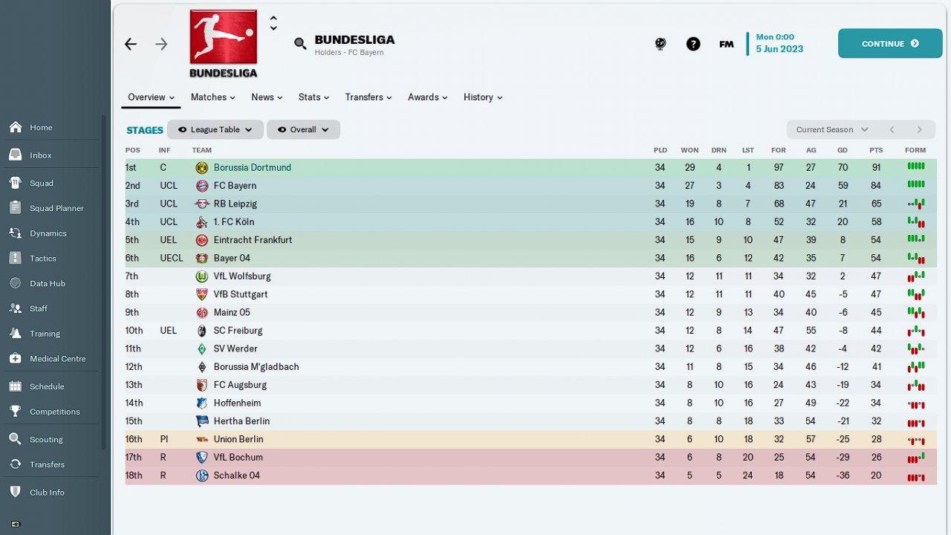Open the FC Bayern team link
Image resolution: width=951 pixels, height=535 pixels.
pyautogui.click(x=235, y=186)
